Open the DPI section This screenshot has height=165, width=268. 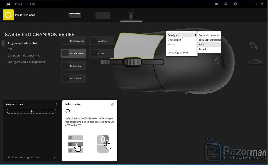[x=10, y=49]
